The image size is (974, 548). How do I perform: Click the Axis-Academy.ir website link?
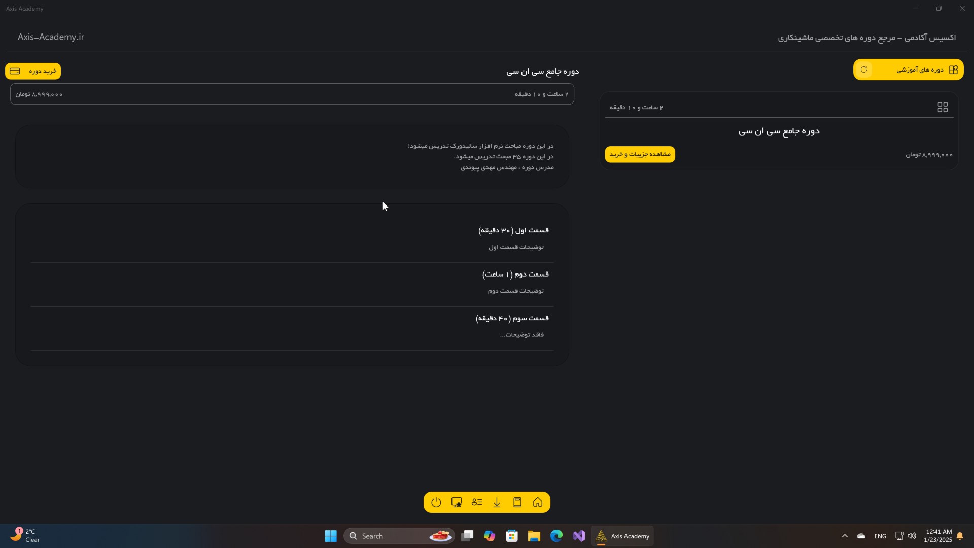pos(51,37)
